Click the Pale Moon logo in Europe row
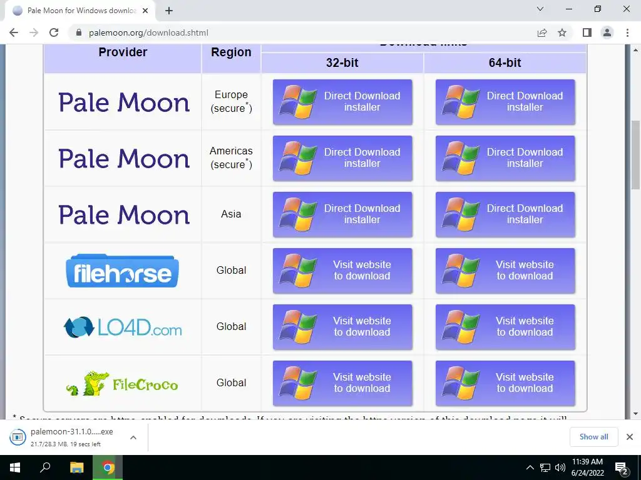641x480 pixels. click(x=124, y=102)
